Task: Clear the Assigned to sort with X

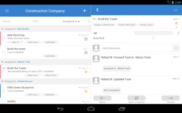Action: coord(88,21)
